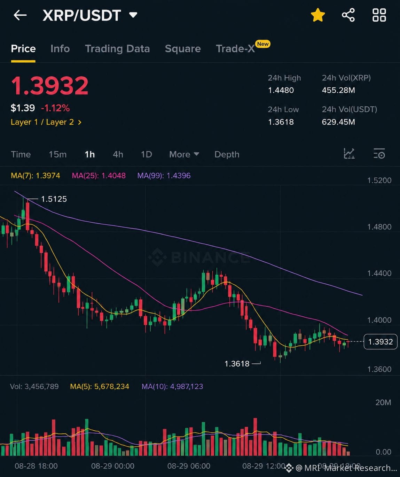Tap the MA(99): 1.4396 indicator label

pos(164,176)
